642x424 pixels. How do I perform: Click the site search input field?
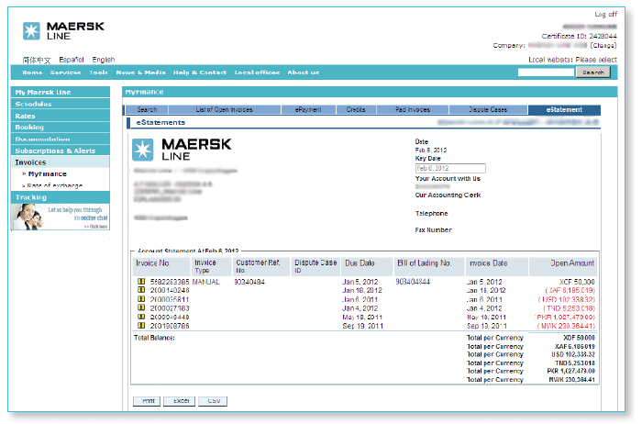pos(546,73)
